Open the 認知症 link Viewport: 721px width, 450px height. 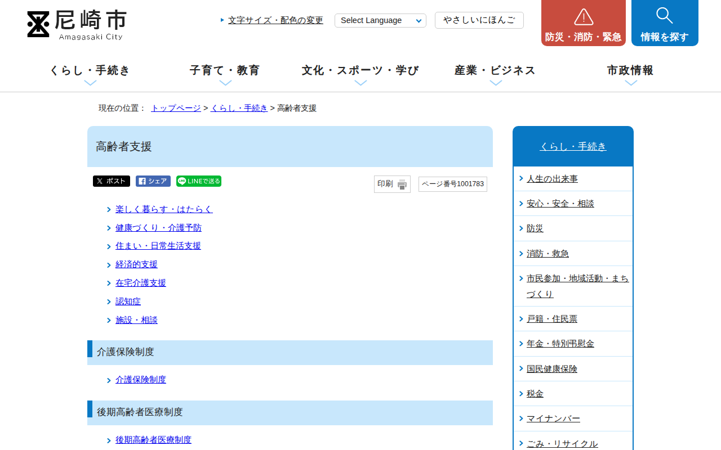tap(128, 301)
